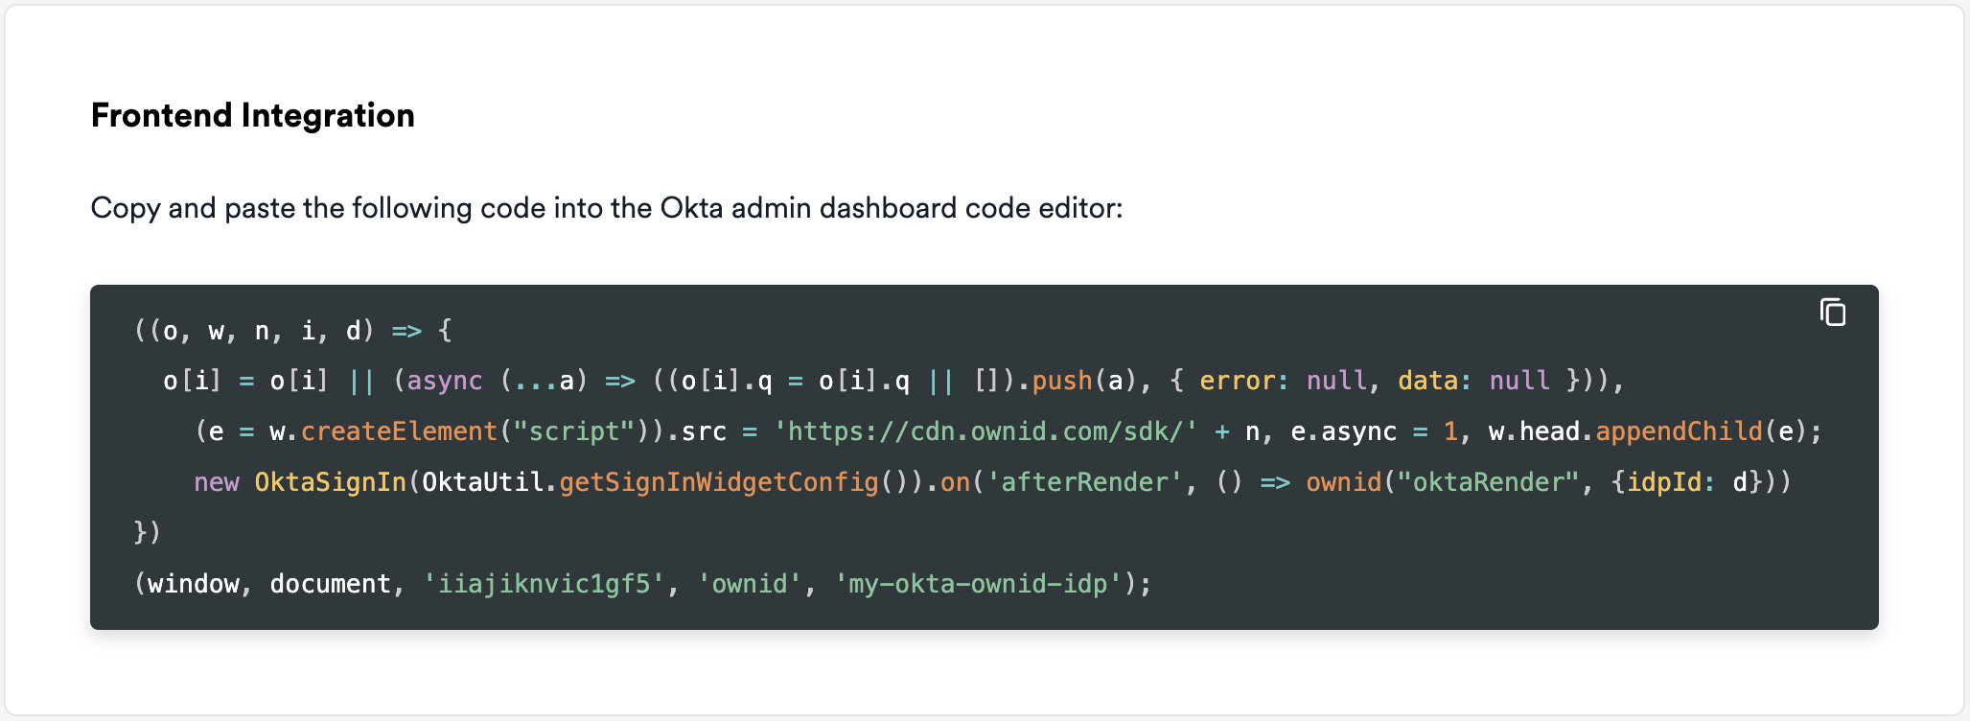Click the 'idpId:' property in code
The width and height of the screenshot is (1970, 721).
pyautogui.click(x=1671, y=481)
